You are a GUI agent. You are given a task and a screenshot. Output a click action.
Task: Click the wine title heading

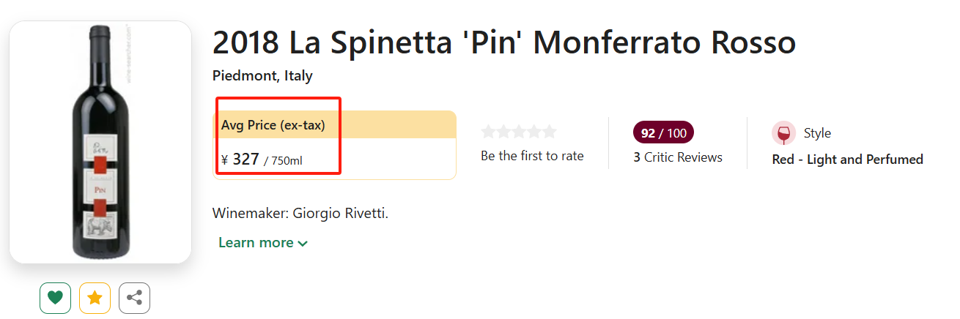[x=503, y=43]
